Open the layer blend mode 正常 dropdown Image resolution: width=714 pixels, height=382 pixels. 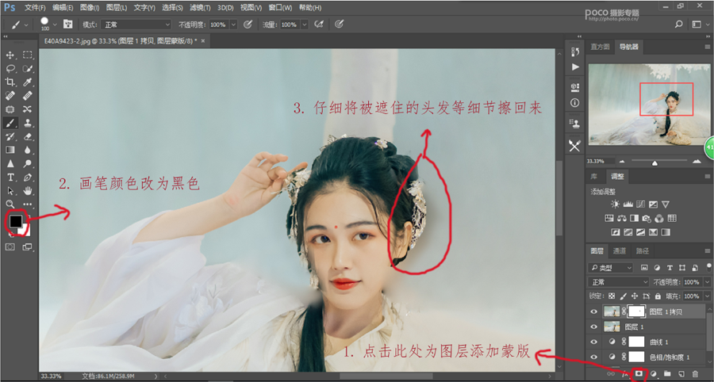[x=618, y=282]
